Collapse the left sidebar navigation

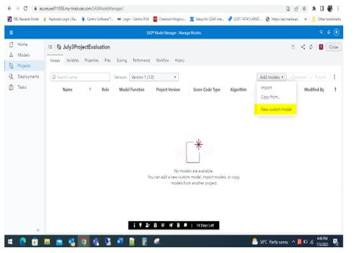point(38,230)
